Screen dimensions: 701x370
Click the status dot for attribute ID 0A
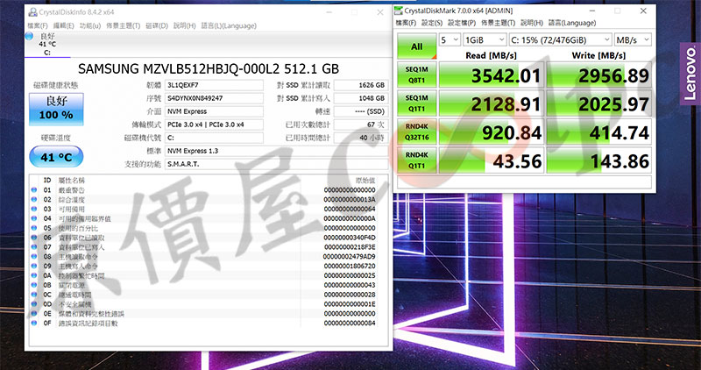coord(34,275)
